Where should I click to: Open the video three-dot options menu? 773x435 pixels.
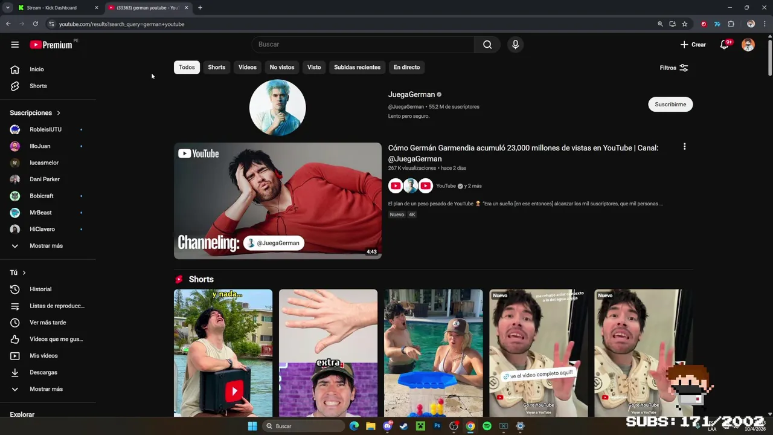point(684,147)
